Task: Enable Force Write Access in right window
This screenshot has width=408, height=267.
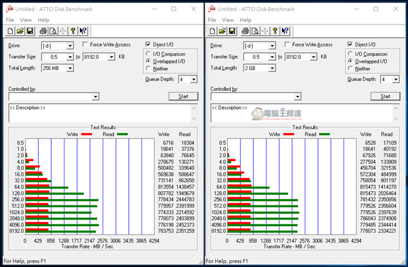Action: pyautogui.click(x=287, y=45)
